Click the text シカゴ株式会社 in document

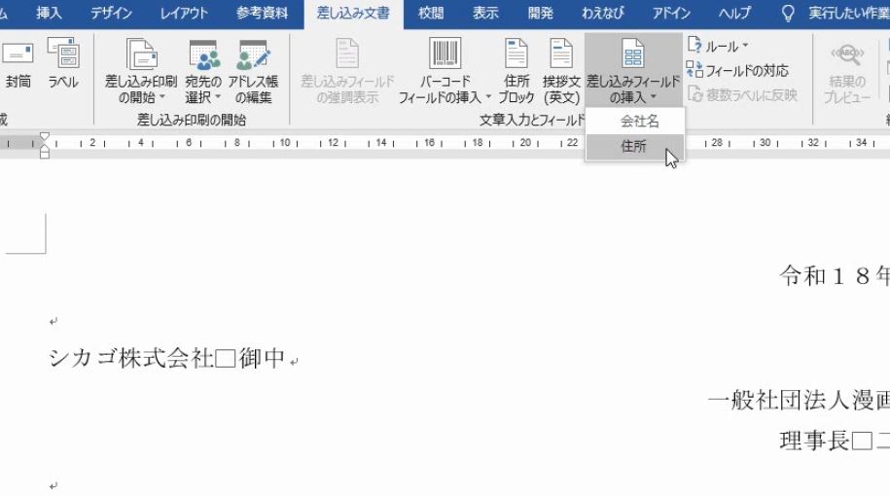point(131,358)
